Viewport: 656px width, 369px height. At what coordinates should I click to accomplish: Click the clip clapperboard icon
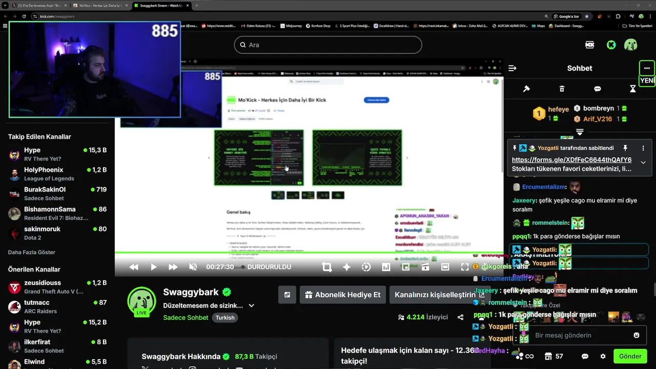pyautogui.click(x=425, y=267)
